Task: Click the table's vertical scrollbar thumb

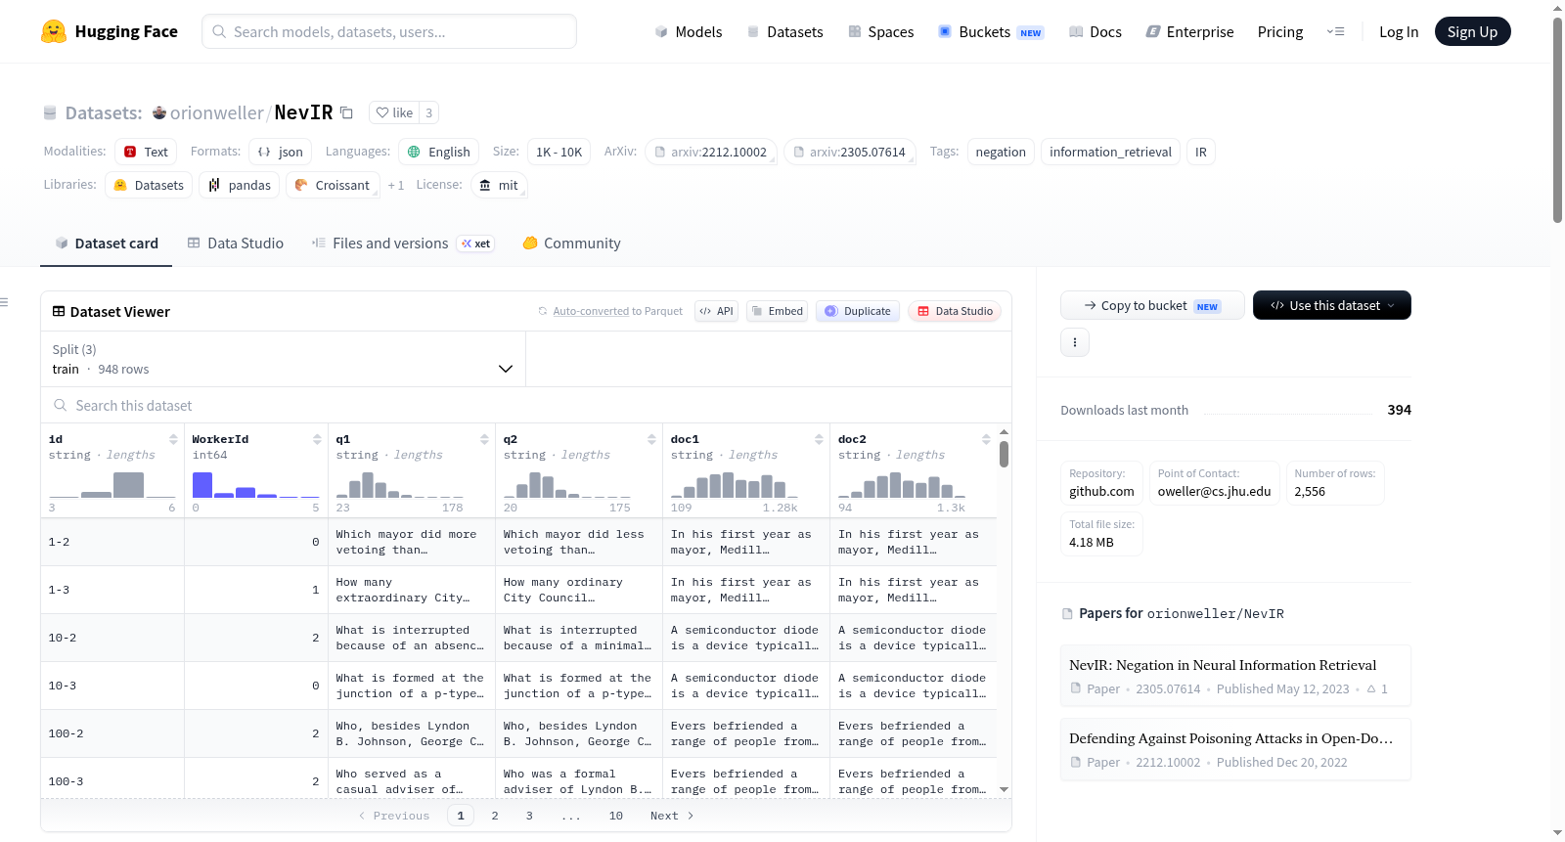Action: [1004, 454]
